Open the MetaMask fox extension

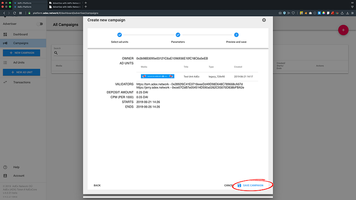pyautogui.click(x=306, y=13)
